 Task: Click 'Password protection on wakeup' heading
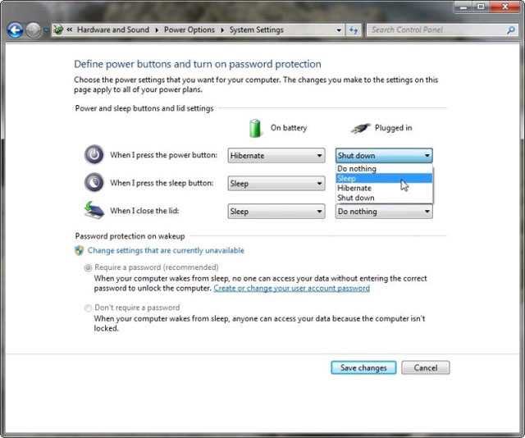[x=130, y=236]
